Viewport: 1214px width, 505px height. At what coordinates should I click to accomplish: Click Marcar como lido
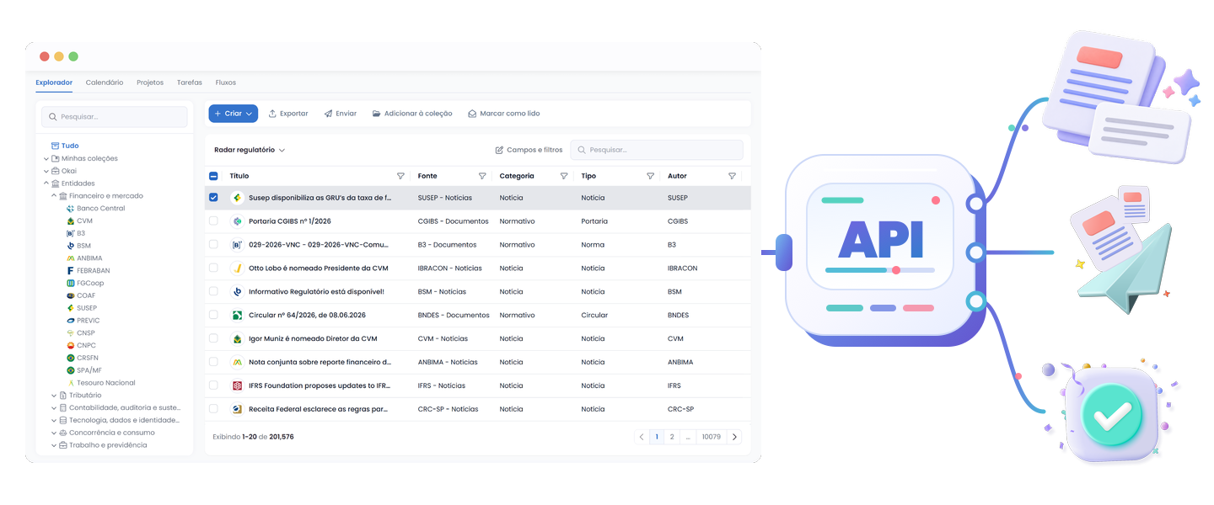coord(504,114)
